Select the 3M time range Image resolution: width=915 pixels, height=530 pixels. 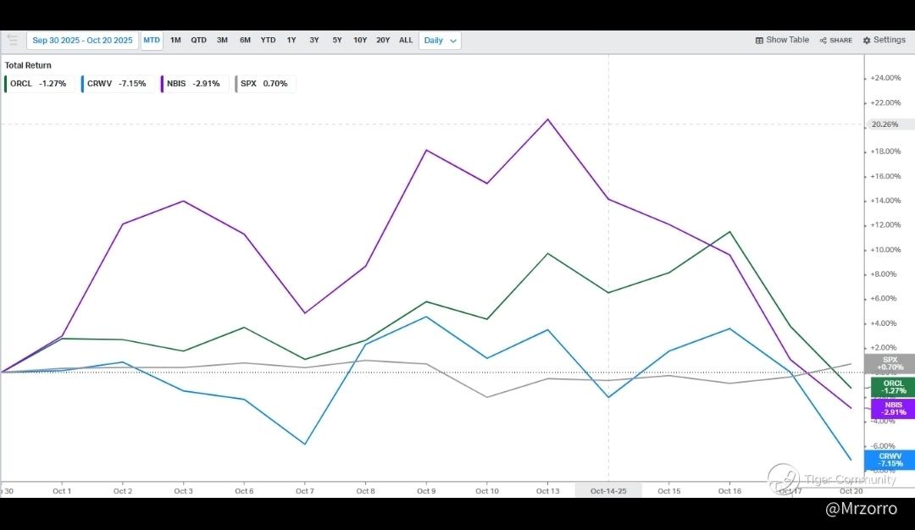click(222, 41)
